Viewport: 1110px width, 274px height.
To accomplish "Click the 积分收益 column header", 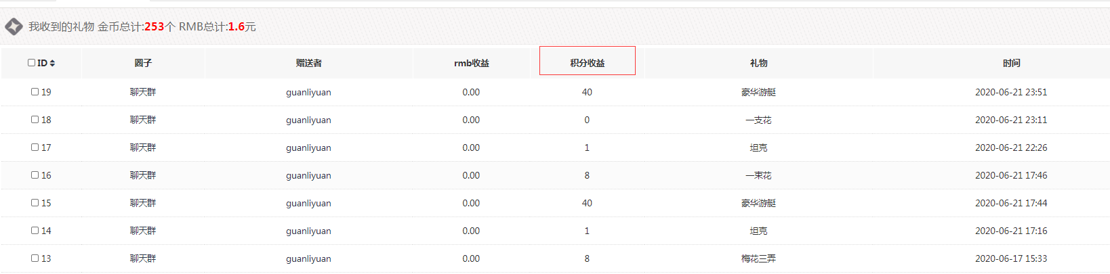I will coord(587,63).
